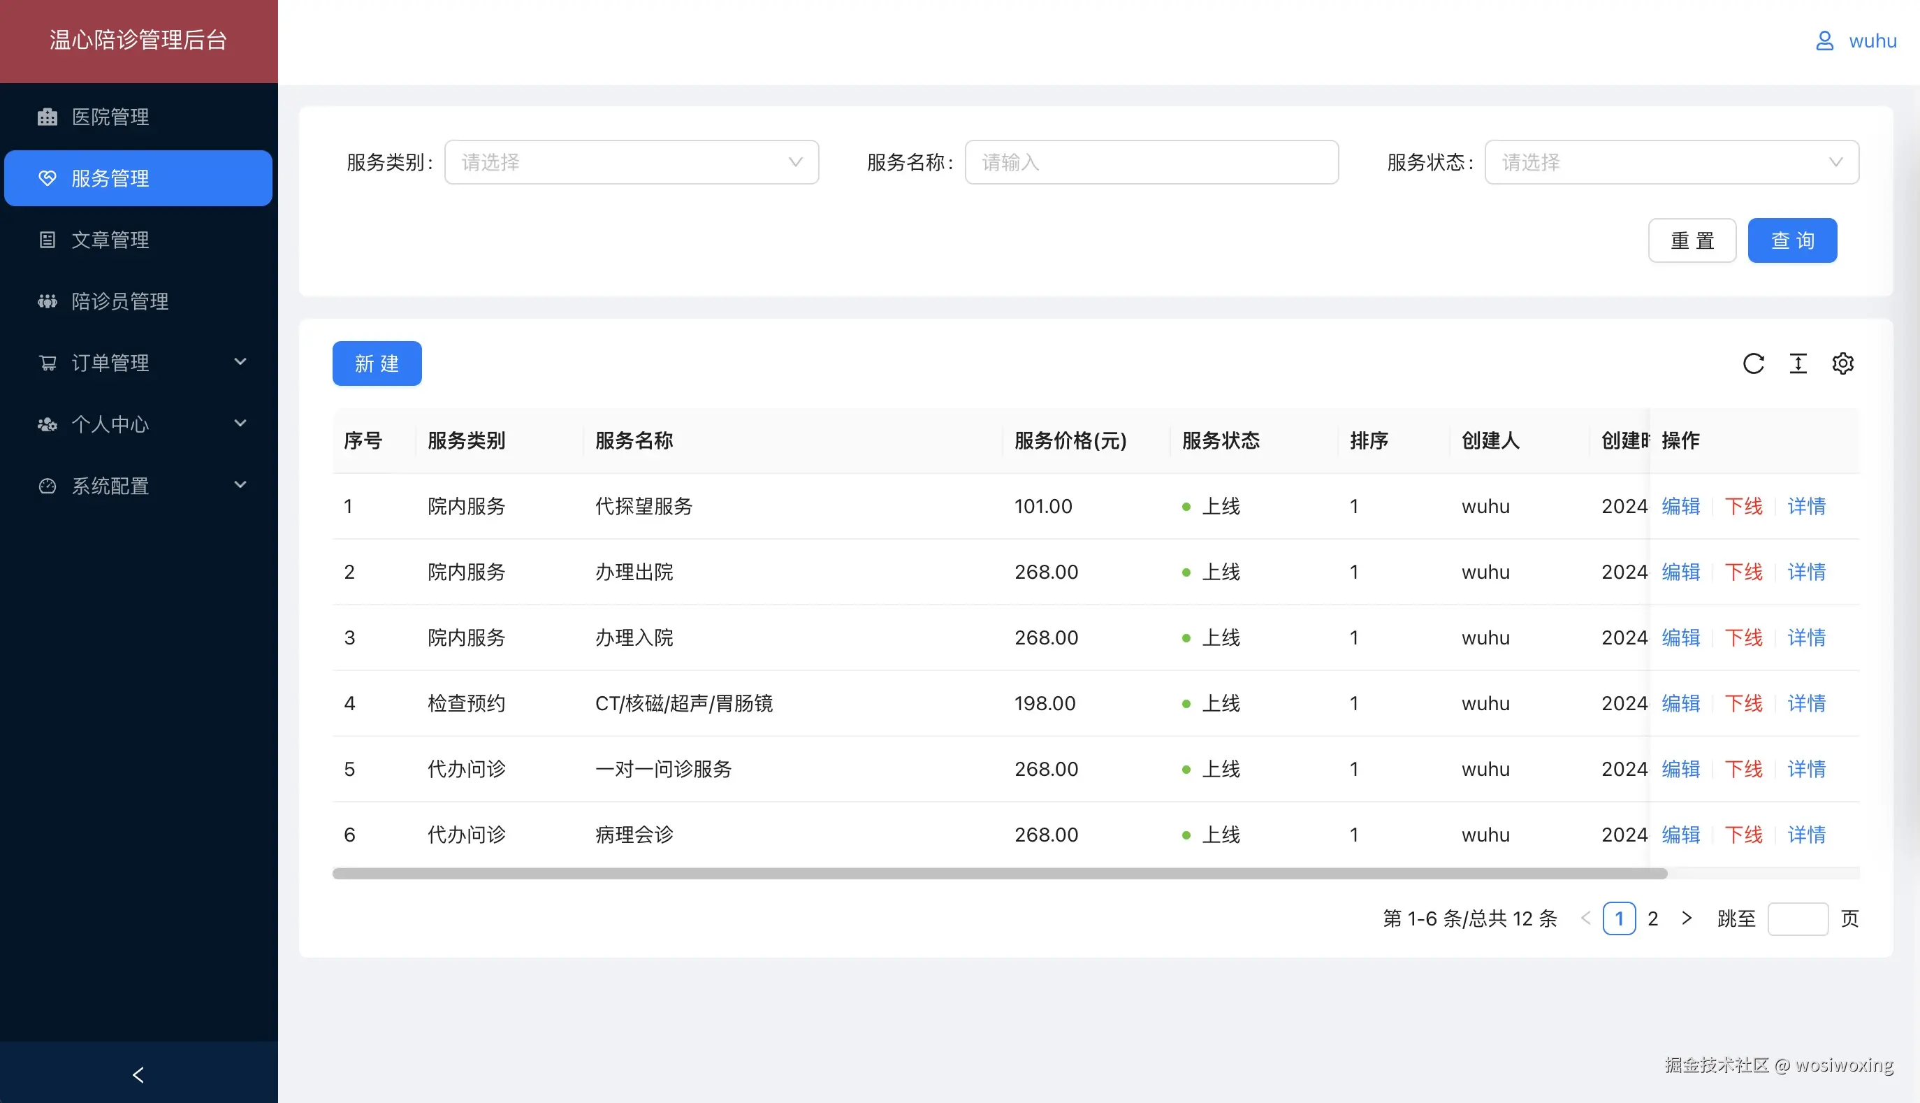Image resolution: width=1920 pixels, height=1103 pixels.
Task: Select the 服务管理 menu item
Action: pyautogui.click(x=138, y=178)
